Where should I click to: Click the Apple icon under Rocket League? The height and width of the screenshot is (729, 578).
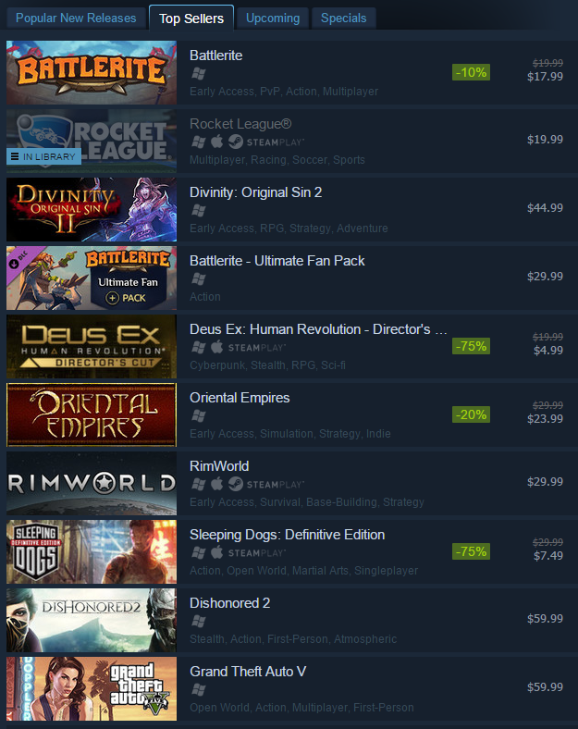pos(216,142)
